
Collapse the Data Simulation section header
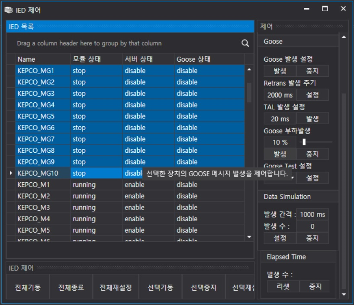pos(298,197)
